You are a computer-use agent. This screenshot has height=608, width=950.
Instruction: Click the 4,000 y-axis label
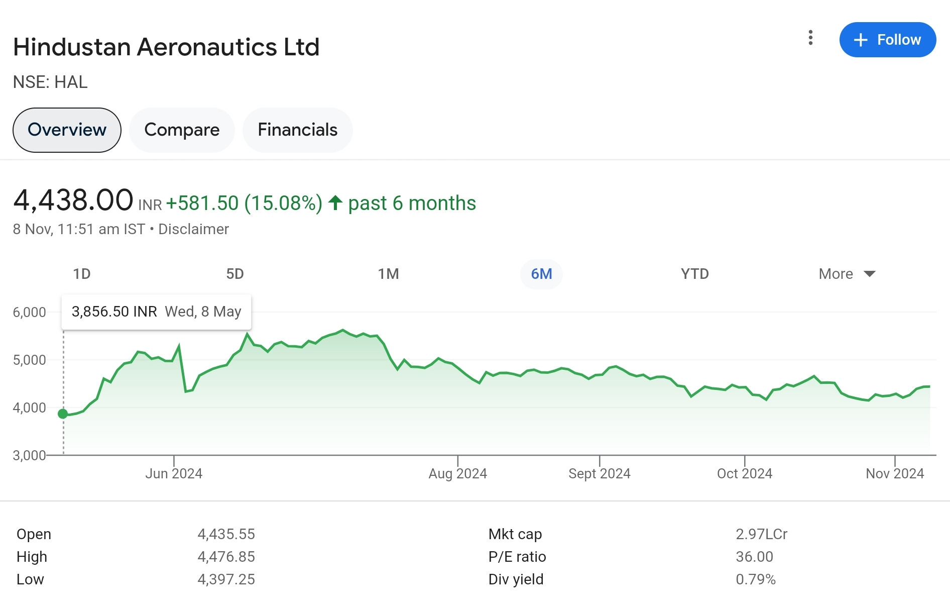tap(29, 408)
